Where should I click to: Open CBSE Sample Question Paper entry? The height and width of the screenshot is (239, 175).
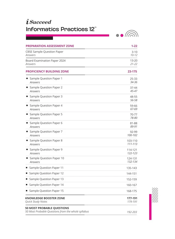[44, 52]
